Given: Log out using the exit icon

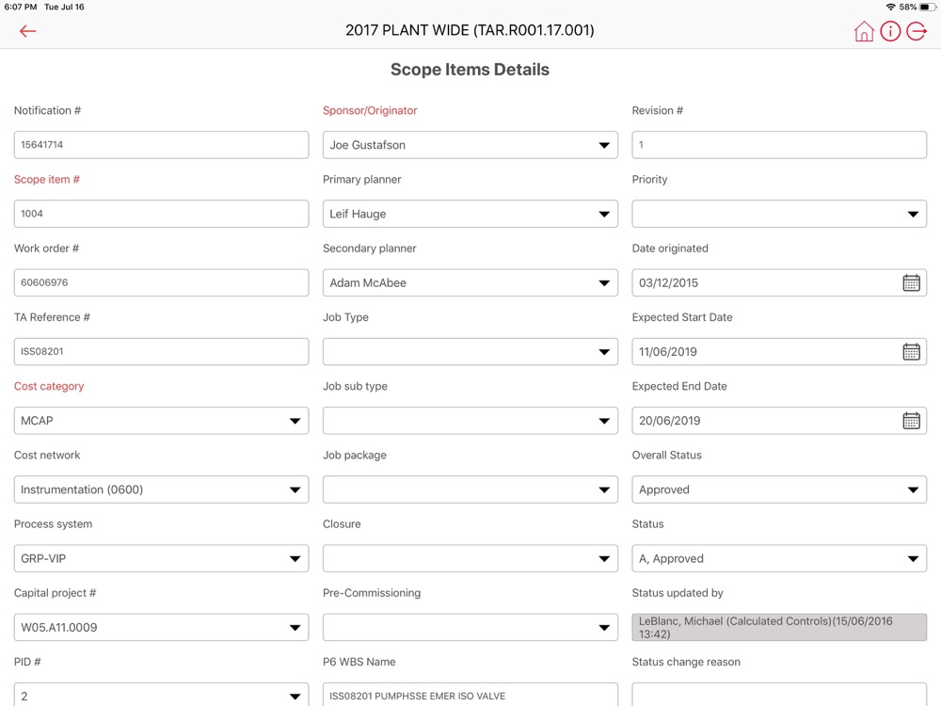Looking at the screenshot, I should click(917, 31).
